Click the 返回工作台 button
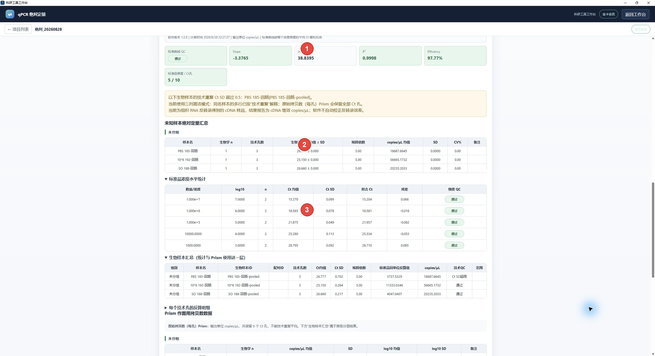The width and height of the screenshot is (655, 356). point(635,14)
